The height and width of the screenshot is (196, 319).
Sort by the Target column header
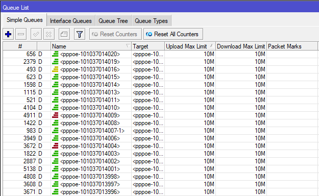(148, 46)
